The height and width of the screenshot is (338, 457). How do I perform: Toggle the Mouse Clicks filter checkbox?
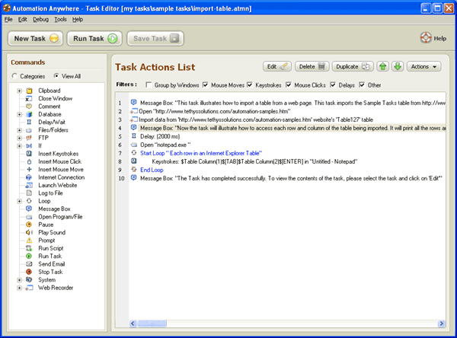coord(289,84)
